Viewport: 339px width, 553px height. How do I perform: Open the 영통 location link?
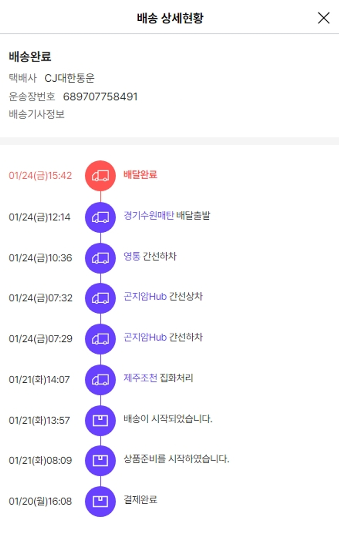132,257
